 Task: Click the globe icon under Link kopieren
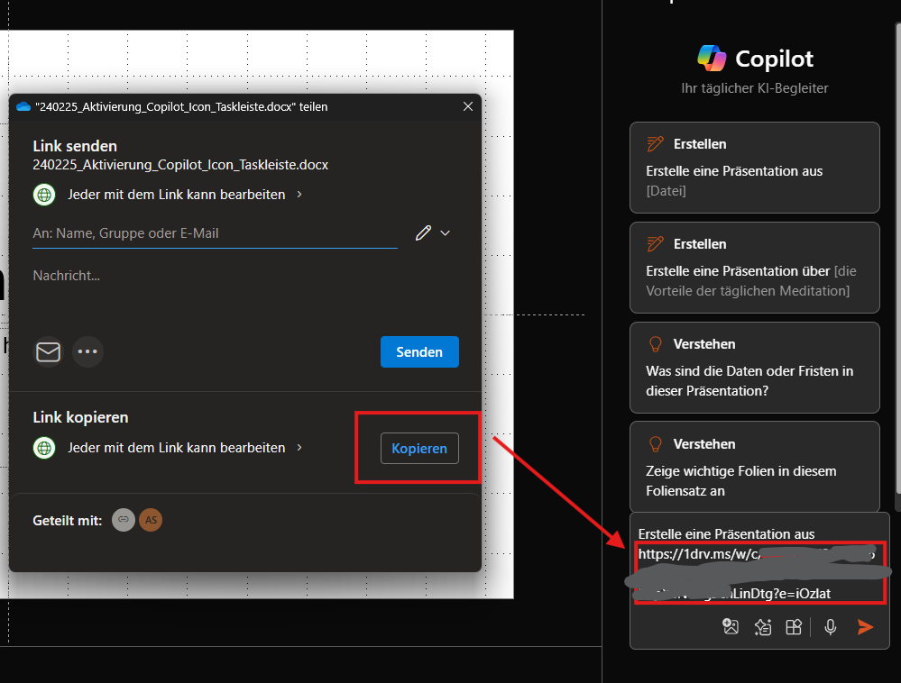click(x=44, y=448)
